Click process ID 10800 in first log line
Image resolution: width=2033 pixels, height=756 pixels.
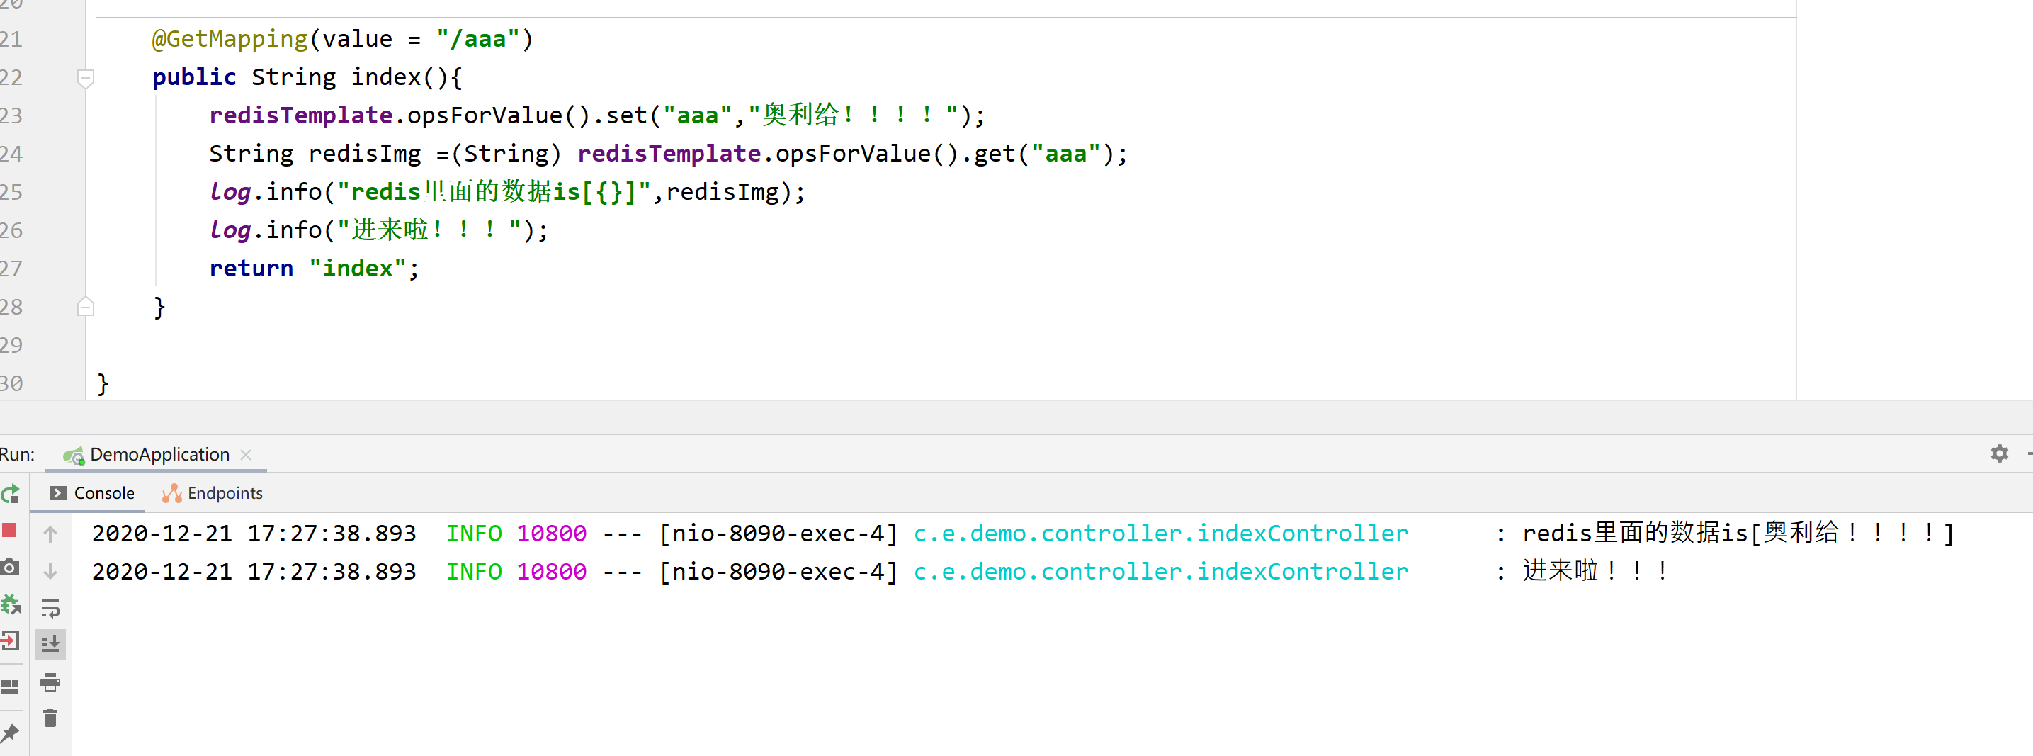click(x=551, y=534)
